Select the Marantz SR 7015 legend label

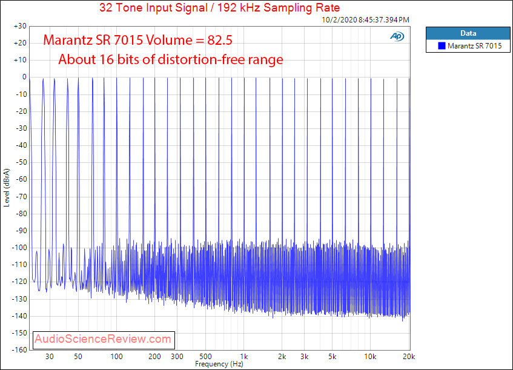click(474, 46)
